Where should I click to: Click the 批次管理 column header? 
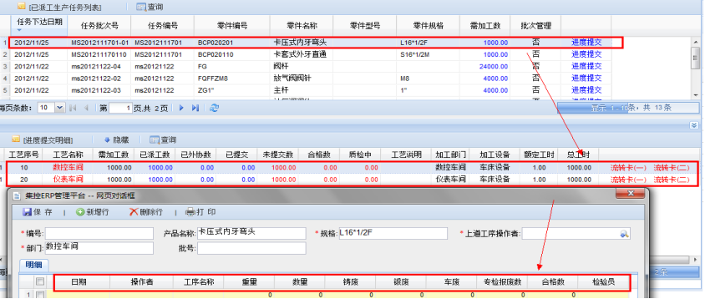[535, 25]
